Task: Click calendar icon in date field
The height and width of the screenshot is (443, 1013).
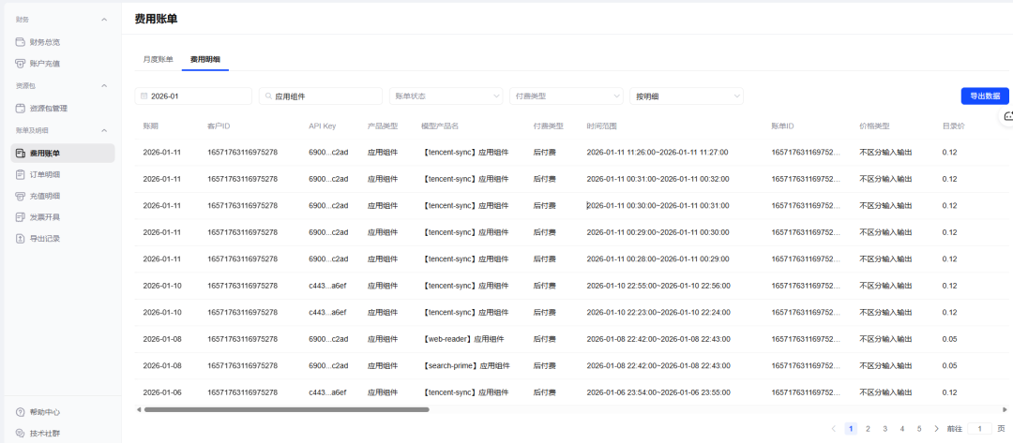Action: (x=144, y=96)
